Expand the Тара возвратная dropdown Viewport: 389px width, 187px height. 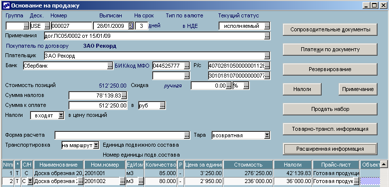[267, 136]
